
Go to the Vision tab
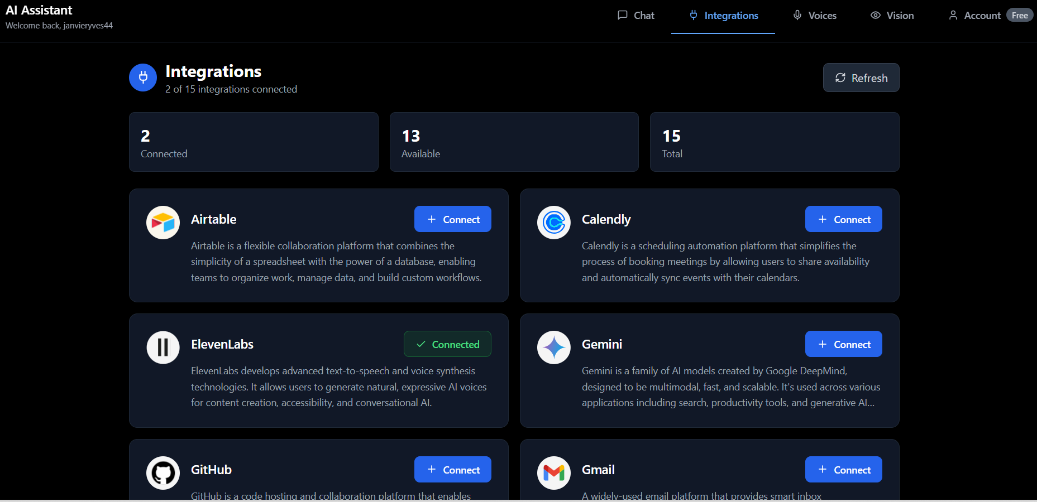coord(892,16)
